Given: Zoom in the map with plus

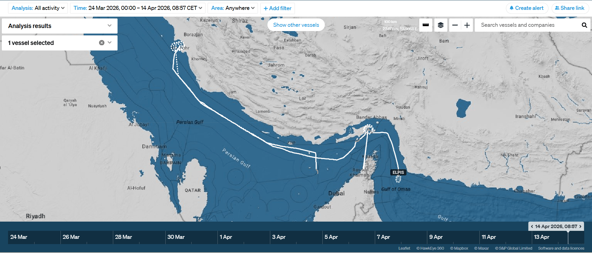Looking at the screenshot, I should pyautogui.click(x=467, y=25).
